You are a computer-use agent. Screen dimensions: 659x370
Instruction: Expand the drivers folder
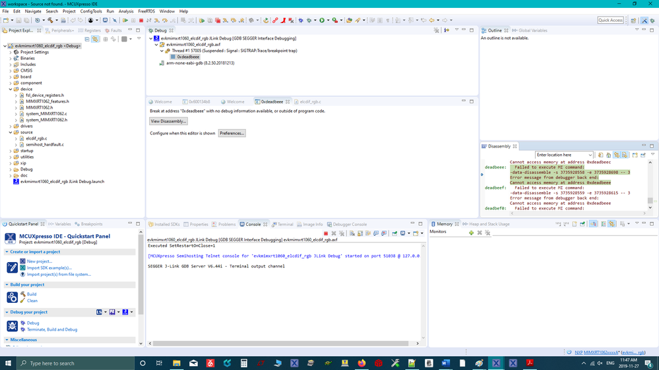pyautogui.click(x=11, y=126)
